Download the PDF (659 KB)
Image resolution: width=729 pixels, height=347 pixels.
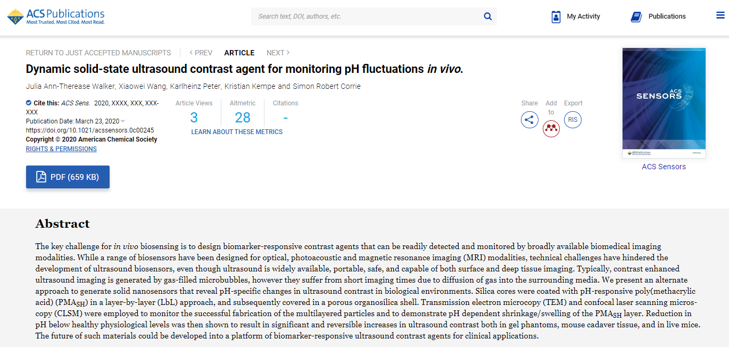pyautogui.click(x=68, y=177)
